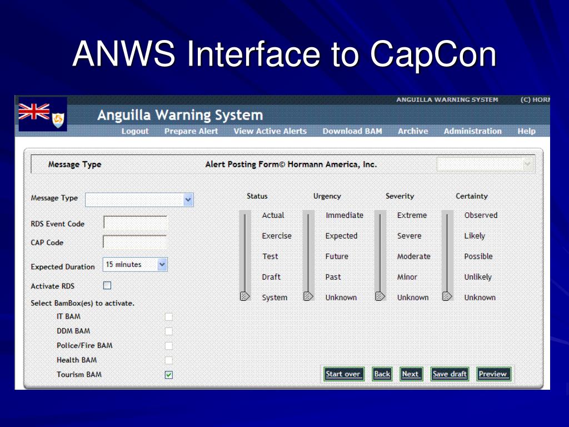Open the Expected Duration dropdown

135,265
